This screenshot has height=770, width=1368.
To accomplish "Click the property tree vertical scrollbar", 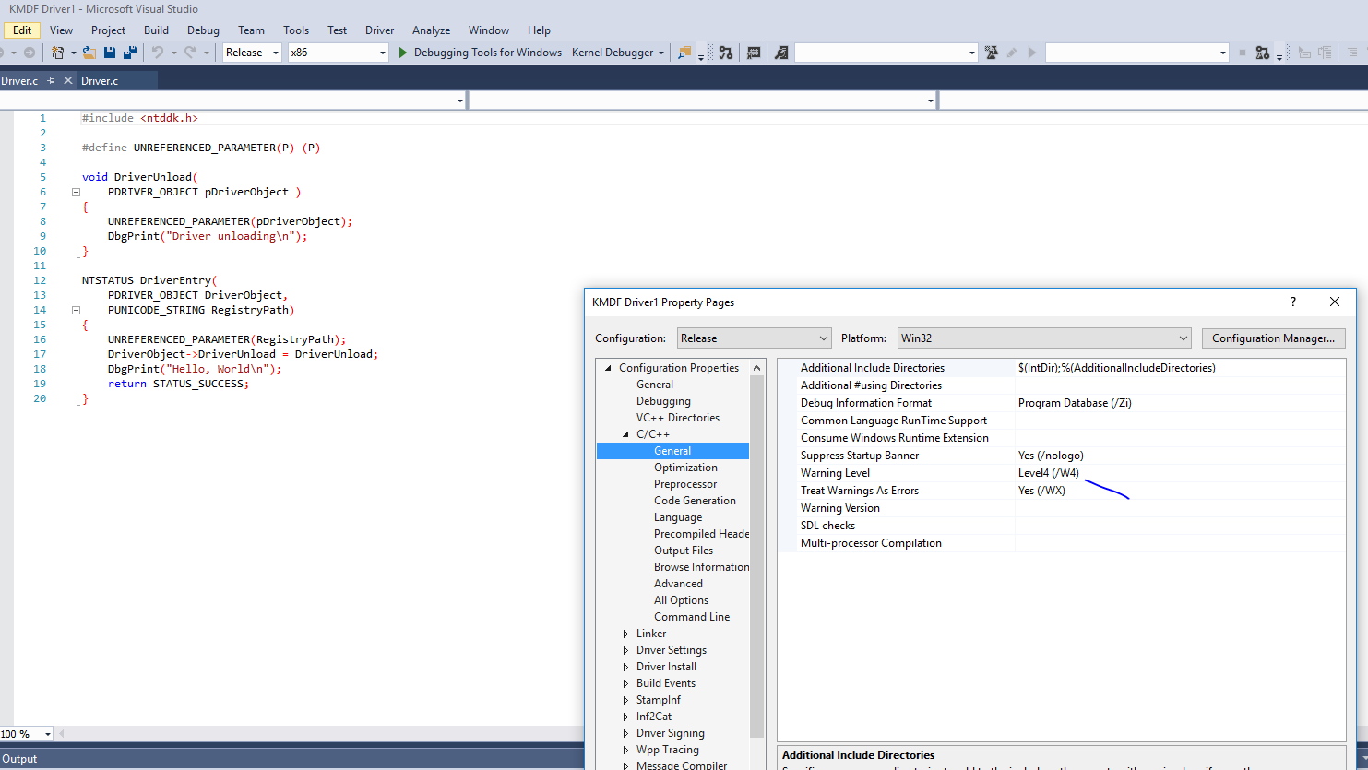I will (757, 553).
